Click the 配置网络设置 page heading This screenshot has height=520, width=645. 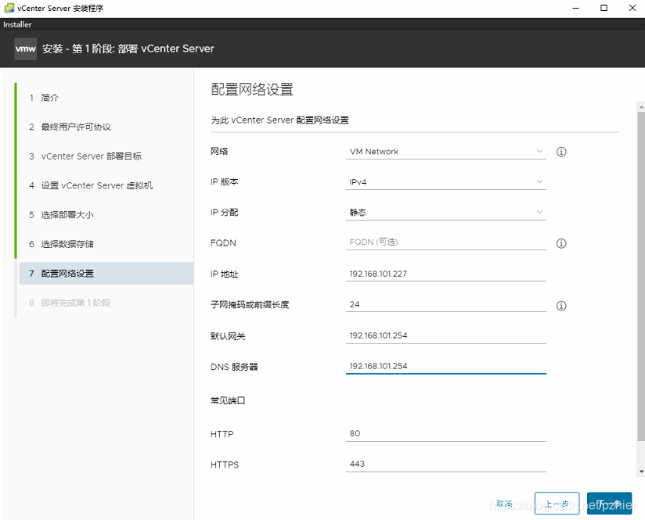click(252, 89)
